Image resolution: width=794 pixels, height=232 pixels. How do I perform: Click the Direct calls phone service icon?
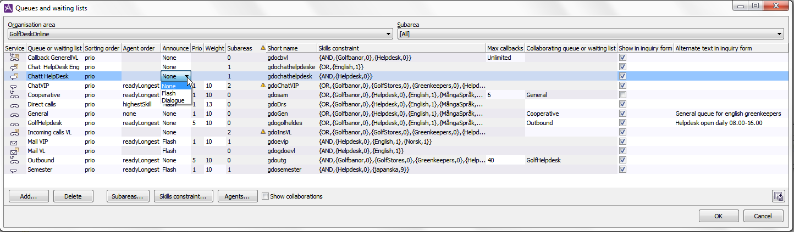(14, 104)
